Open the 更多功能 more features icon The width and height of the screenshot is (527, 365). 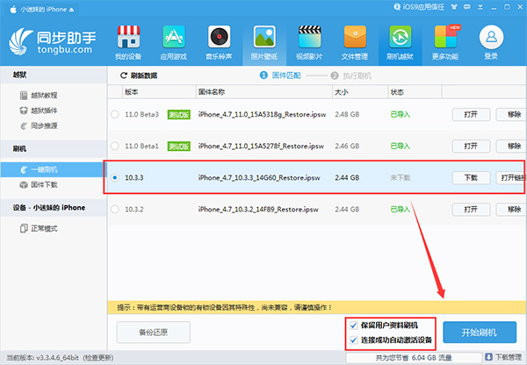click(x=445, y=43)
